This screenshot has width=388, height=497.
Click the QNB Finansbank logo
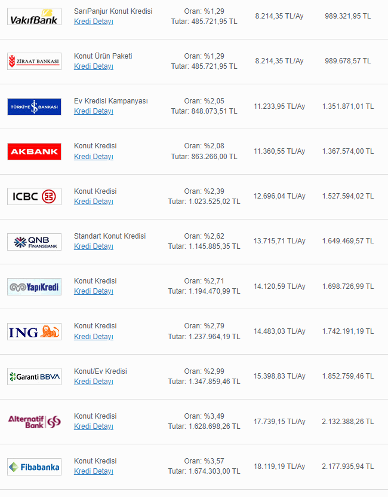[34, 242]
